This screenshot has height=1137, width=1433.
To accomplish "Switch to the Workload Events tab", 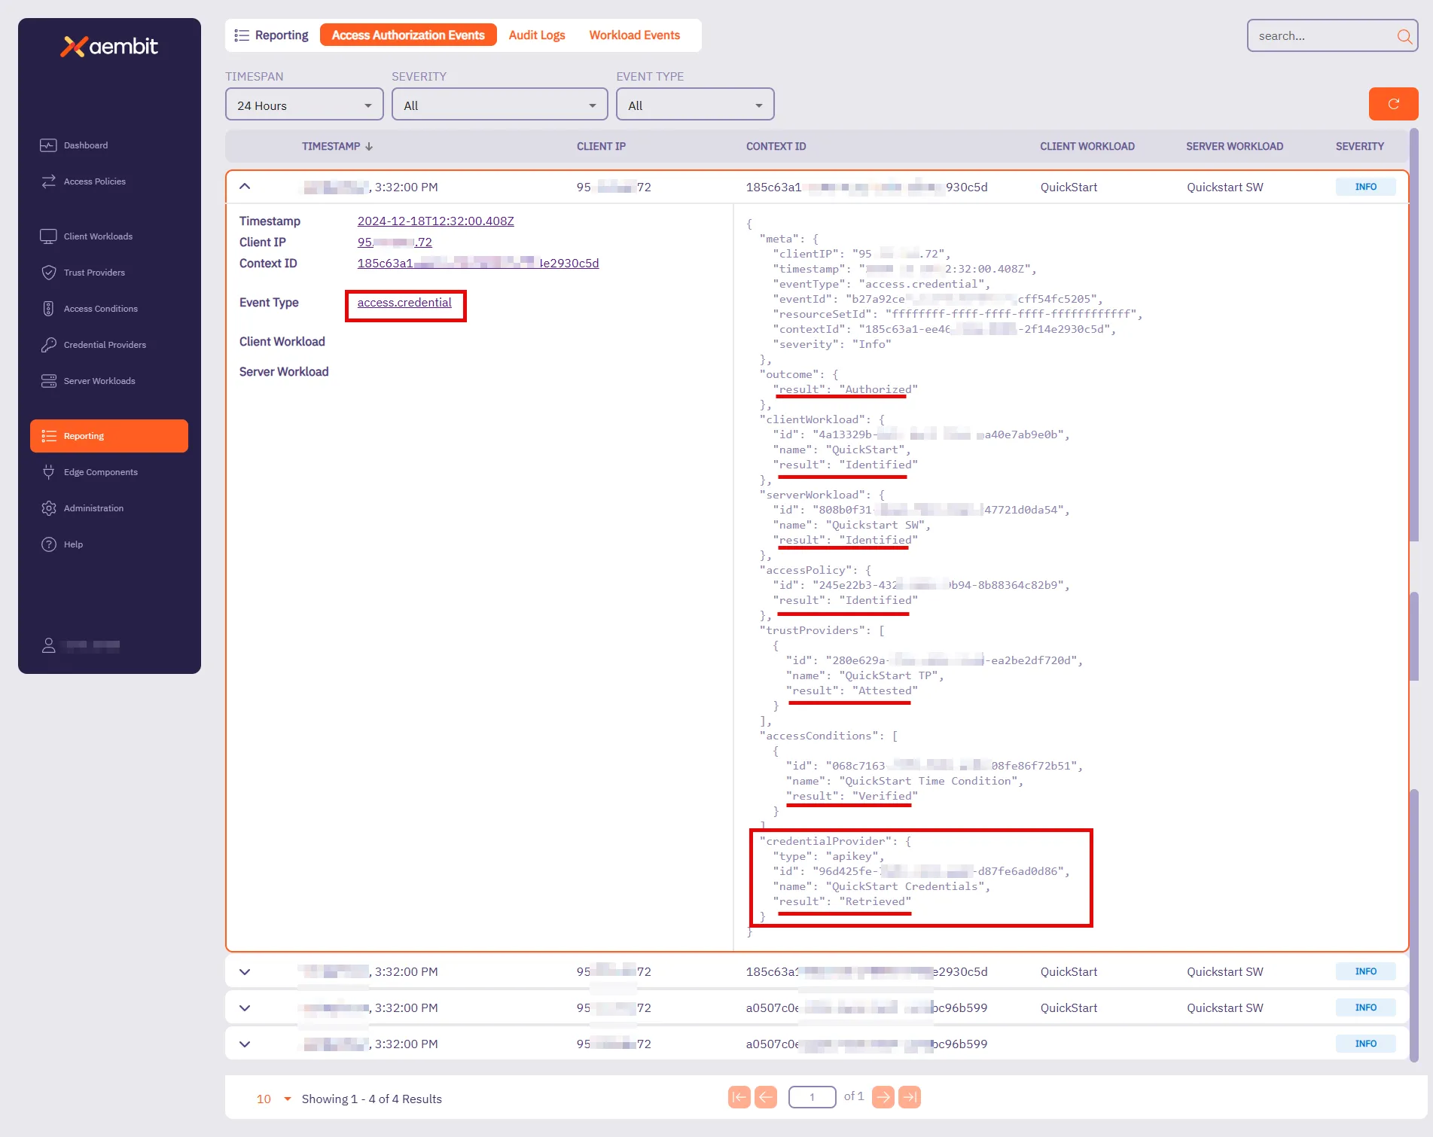I will [634, 35].
